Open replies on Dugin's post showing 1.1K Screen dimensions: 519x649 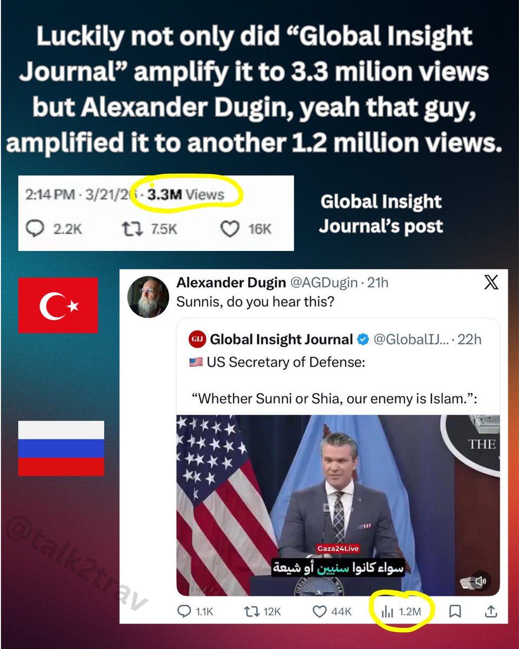tap(195, 611)
